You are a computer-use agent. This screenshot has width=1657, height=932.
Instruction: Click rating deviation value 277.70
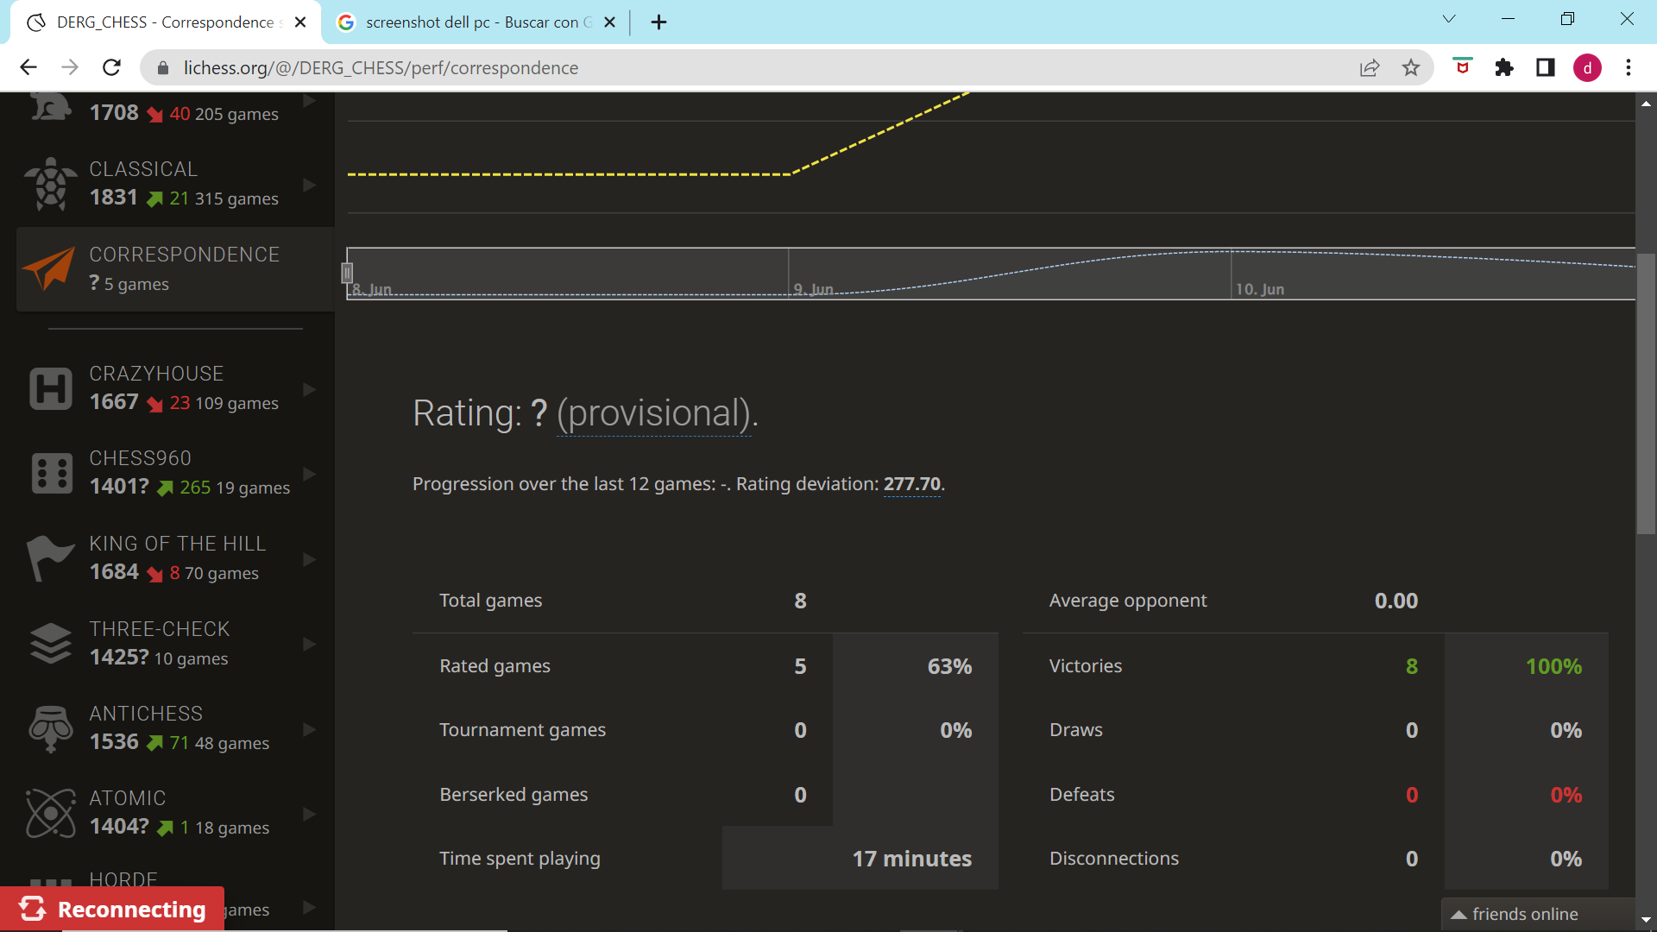click(911, 484)
